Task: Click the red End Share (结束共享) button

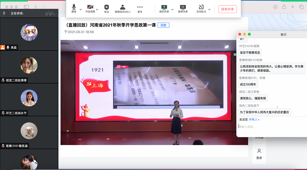Action: [x=227, y=9]
